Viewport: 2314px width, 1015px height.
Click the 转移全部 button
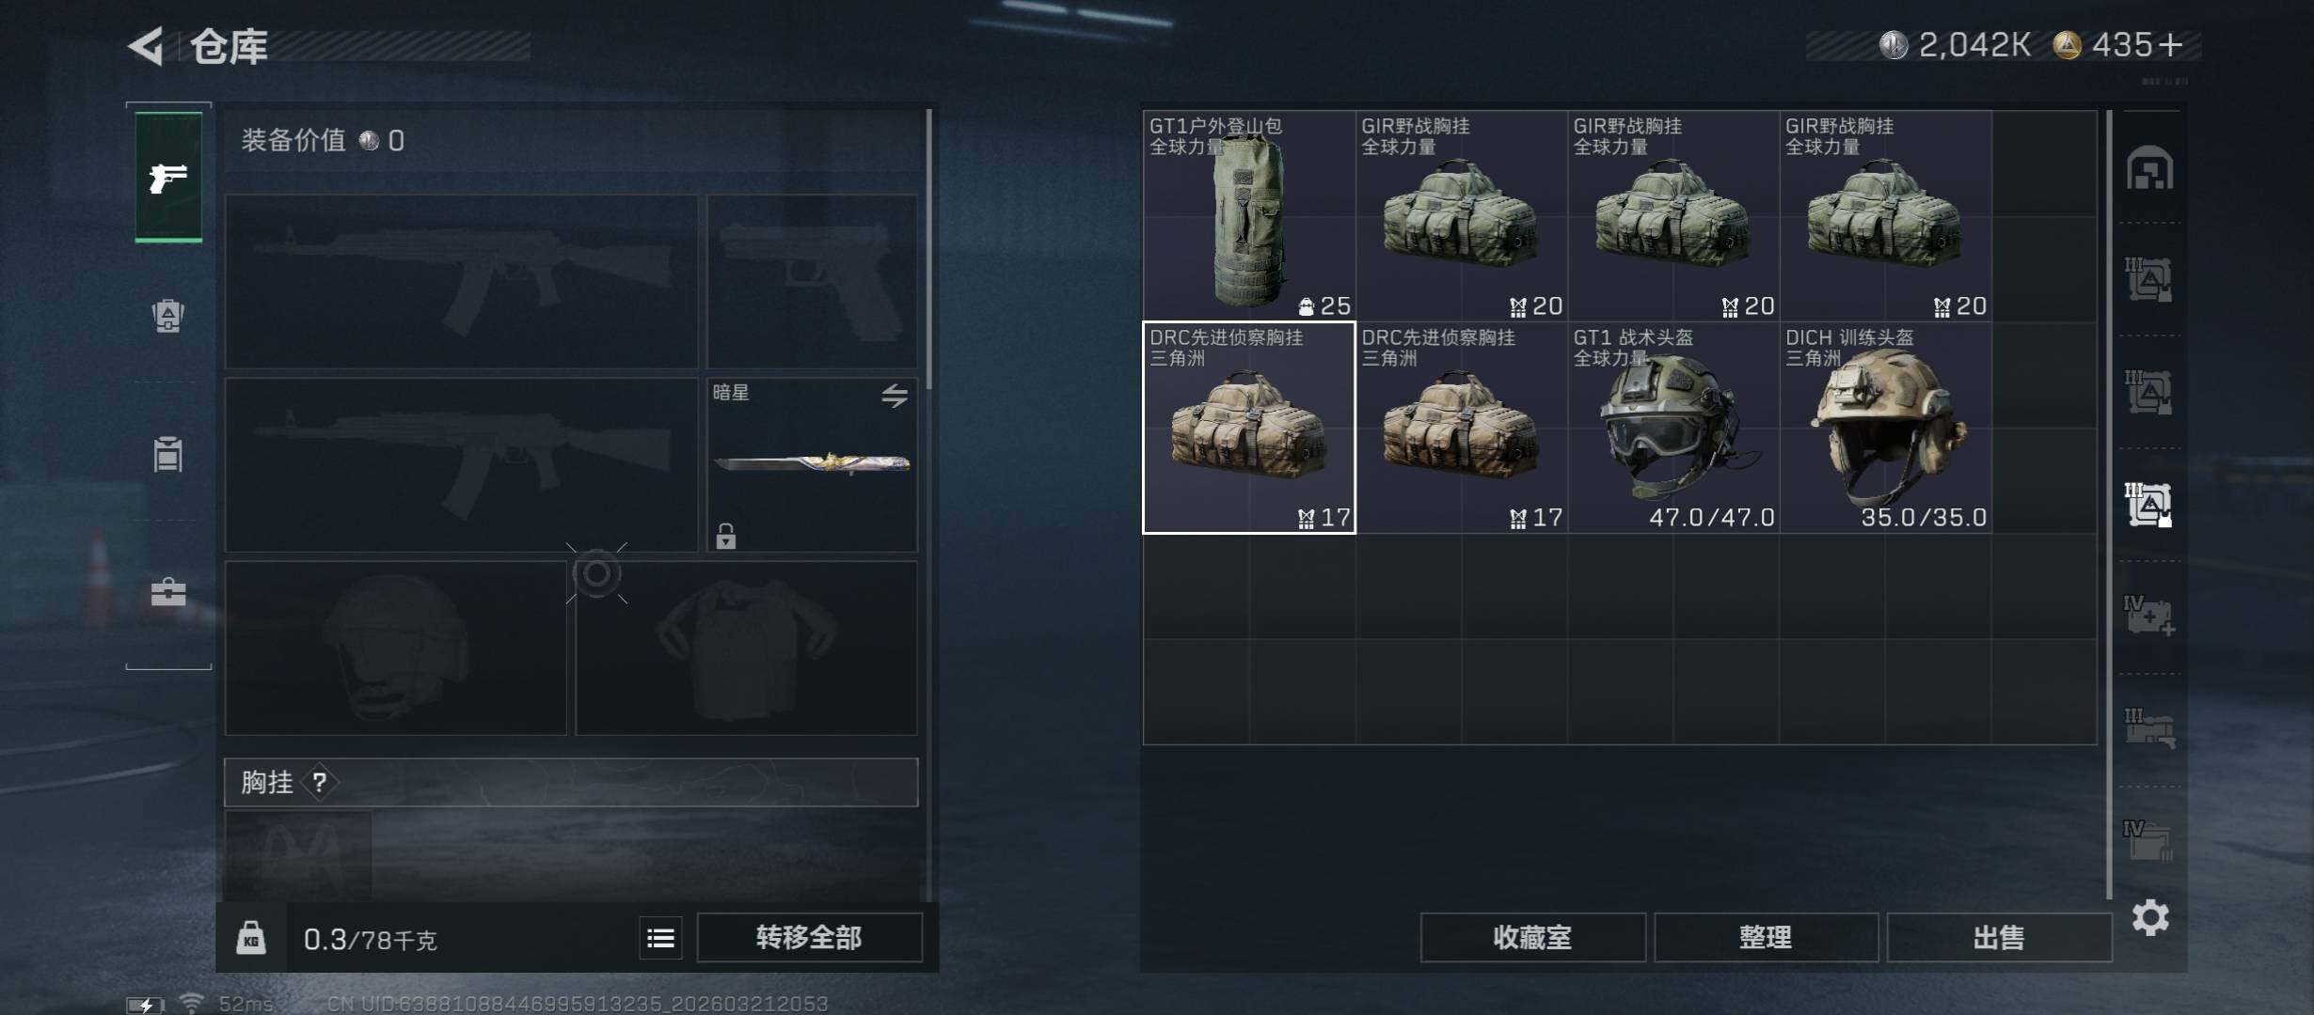809,937
